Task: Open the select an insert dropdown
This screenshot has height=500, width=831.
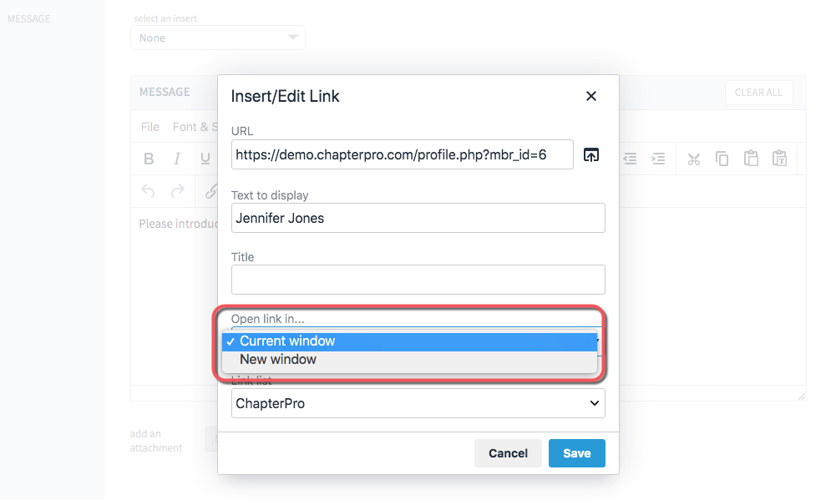Action: click(x=218, y=38)
